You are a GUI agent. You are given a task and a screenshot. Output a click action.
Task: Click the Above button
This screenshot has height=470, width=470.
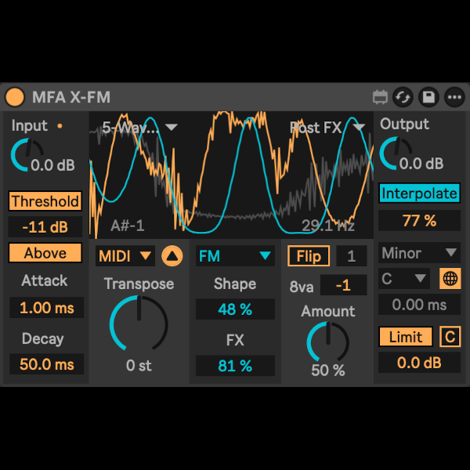(x=45, y=253)
